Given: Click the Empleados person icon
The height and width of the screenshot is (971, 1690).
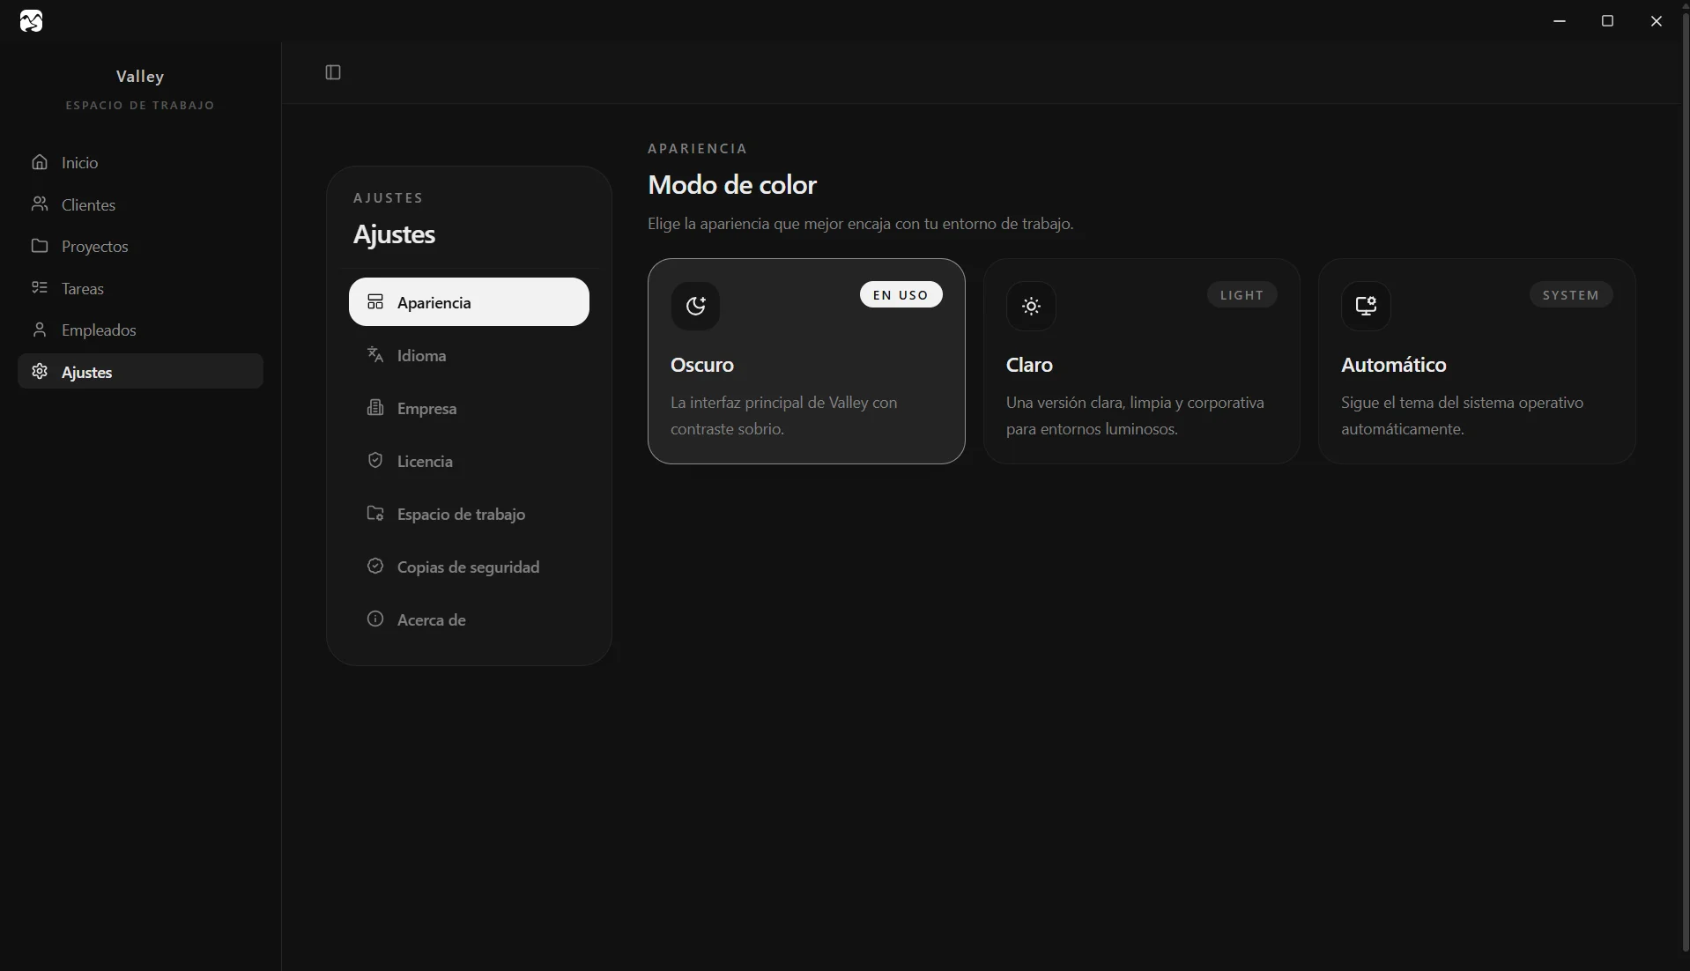Looking at the screenshot, I should pos(40,330).
